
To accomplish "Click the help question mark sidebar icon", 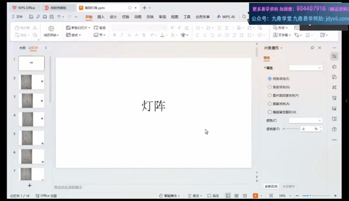I will coord(334,129).
